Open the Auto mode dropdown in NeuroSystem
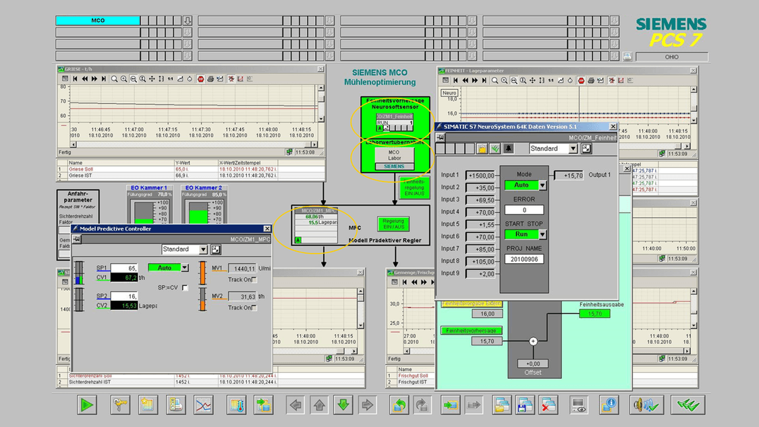759x427 pixels. (542, 186)
